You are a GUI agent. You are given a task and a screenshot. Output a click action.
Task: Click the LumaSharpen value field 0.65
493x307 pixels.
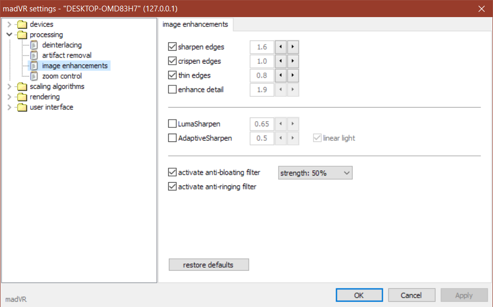[x=262, y=124]
